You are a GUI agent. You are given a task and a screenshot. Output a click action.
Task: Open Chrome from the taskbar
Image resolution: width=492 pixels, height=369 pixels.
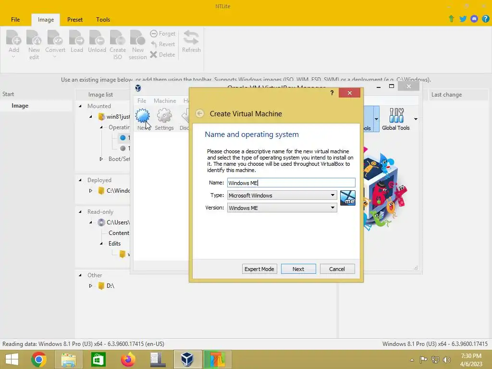(x=39, y=359)
